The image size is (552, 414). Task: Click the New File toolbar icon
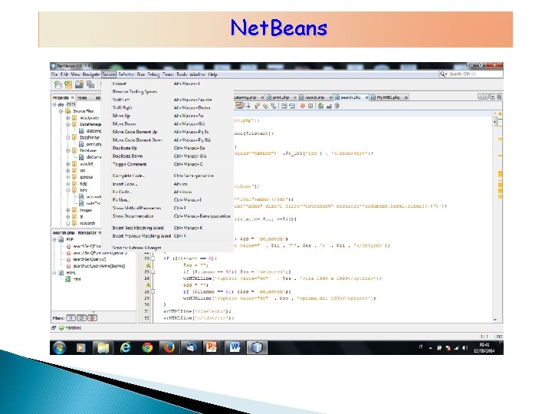58,84
